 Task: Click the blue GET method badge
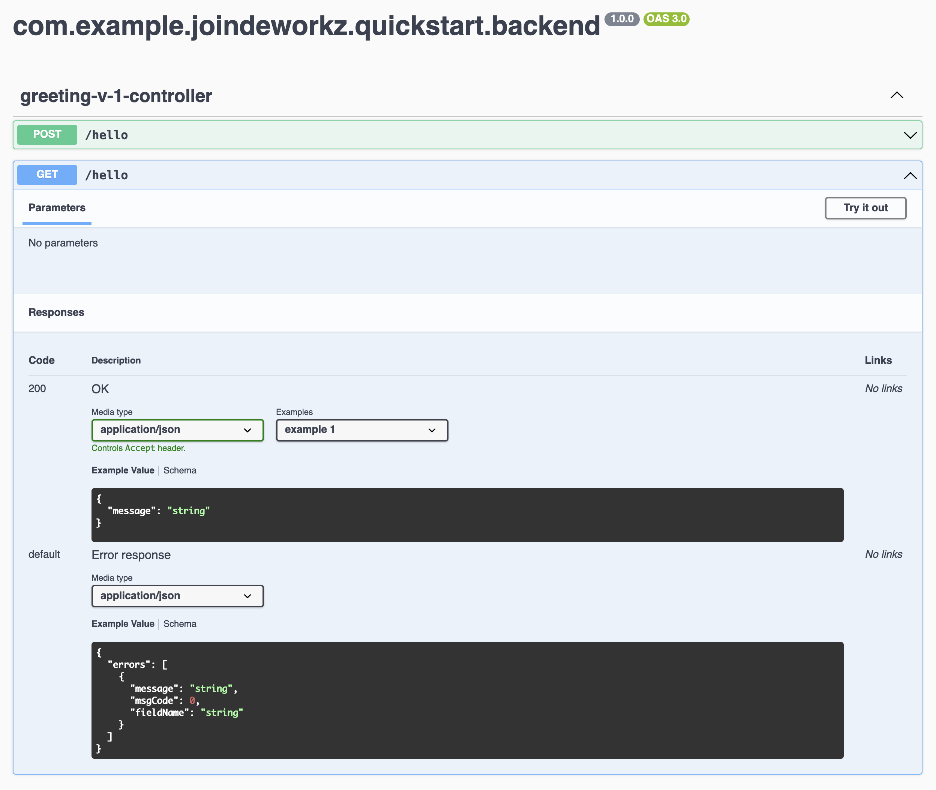point(46,175)
